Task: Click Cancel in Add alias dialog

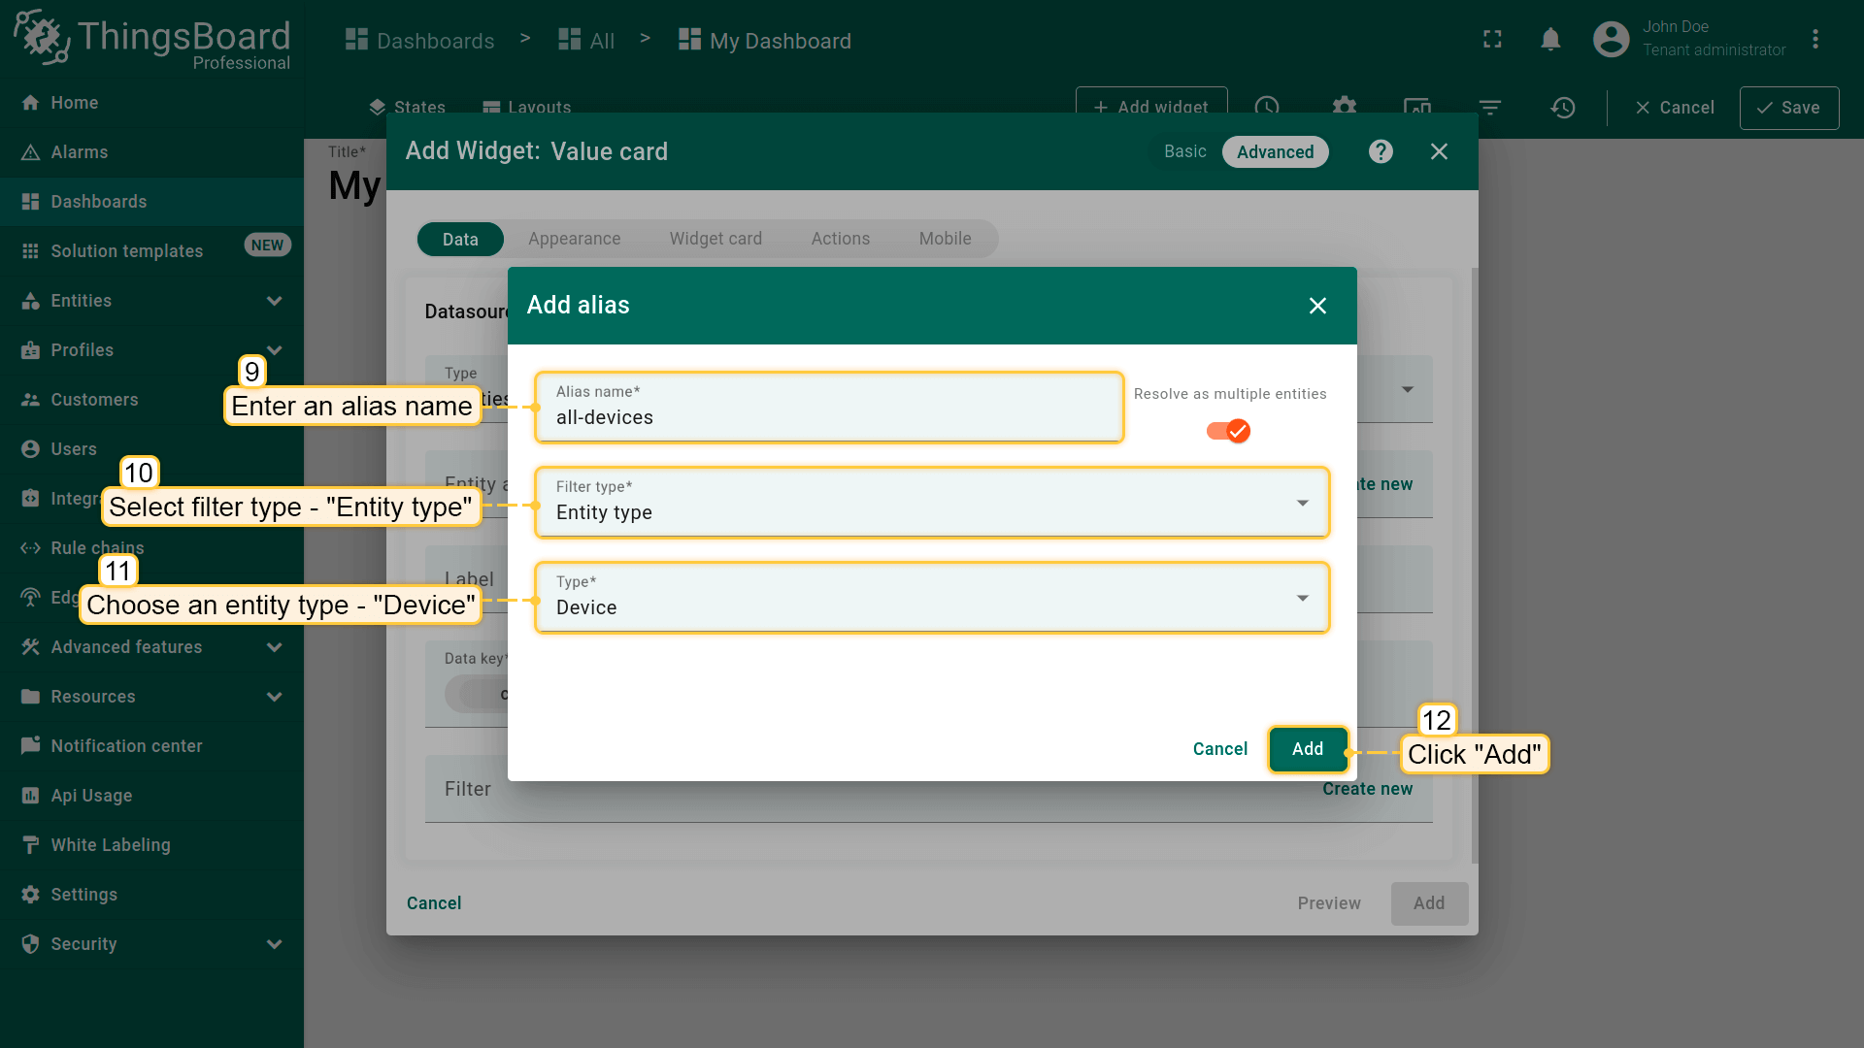Action: tap(1219, 749)
